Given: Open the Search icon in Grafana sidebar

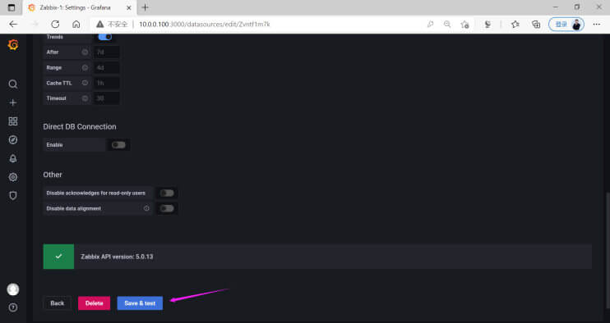Looking at the screenshot, I should (x=13, y=84).
